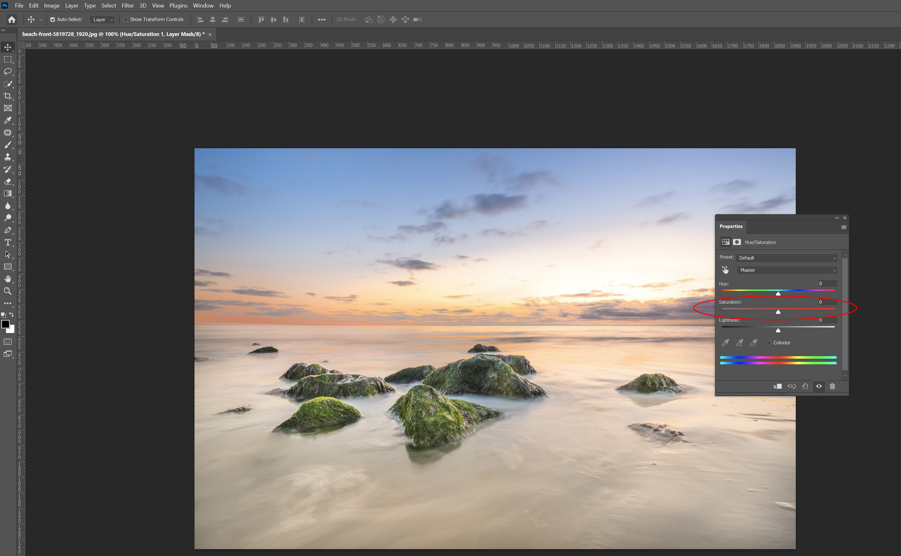Open the Auto-Select Layer dropdown
Viewport: 901px width, 556px height.
[103, 19]
